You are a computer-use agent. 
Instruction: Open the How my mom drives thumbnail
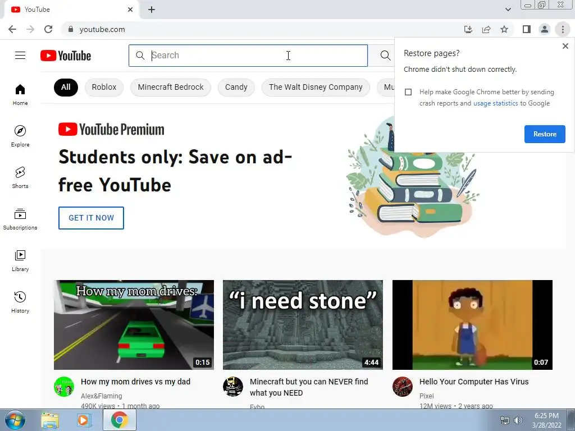[134, 325]
